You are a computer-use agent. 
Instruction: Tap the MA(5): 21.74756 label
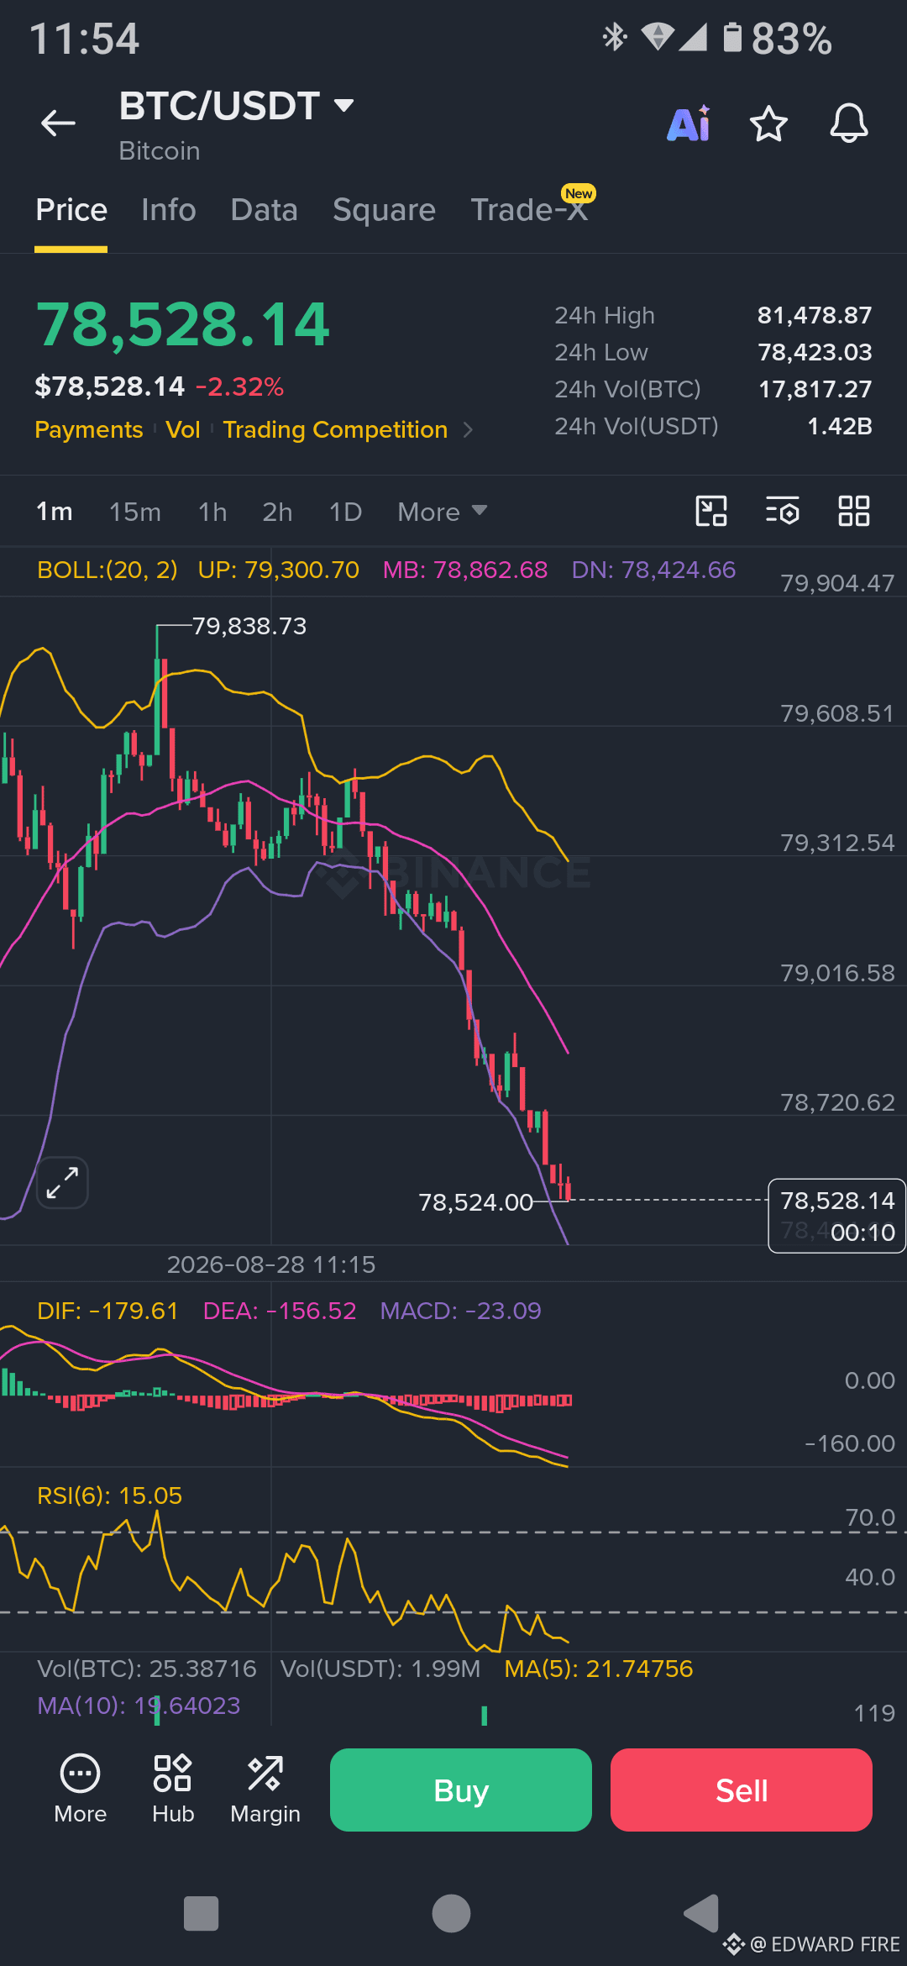(x=599, y=1669)
